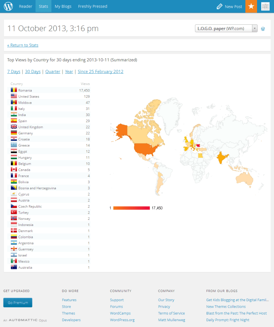Click the United Kingdom flag icon
Viewport: 274px width, 327px height.
click(14, 126)
